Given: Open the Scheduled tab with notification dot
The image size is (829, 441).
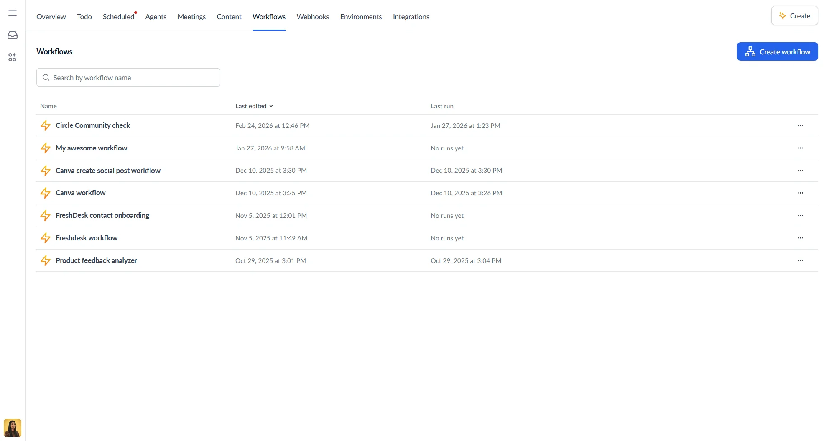Looking at the screenshot, I should pos(118,16).
